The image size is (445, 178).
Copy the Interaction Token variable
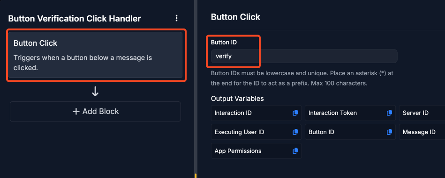[389, 113]
